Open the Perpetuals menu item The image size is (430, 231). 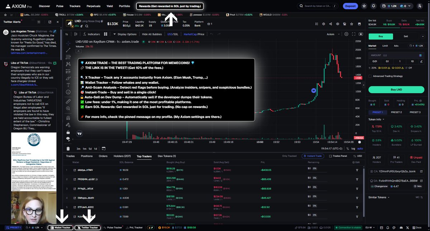tap(94, 6)
